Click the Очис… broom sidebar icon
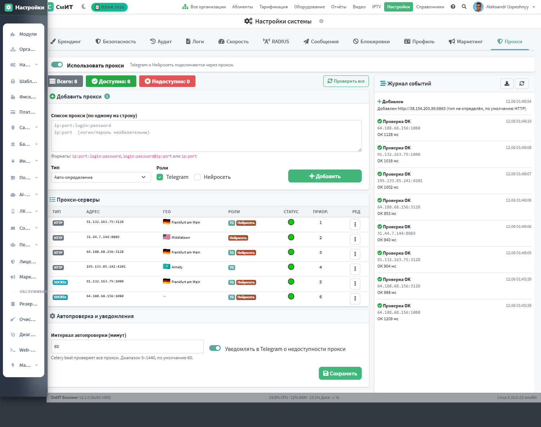Screen dimensions: 541x427 point(13,320)
